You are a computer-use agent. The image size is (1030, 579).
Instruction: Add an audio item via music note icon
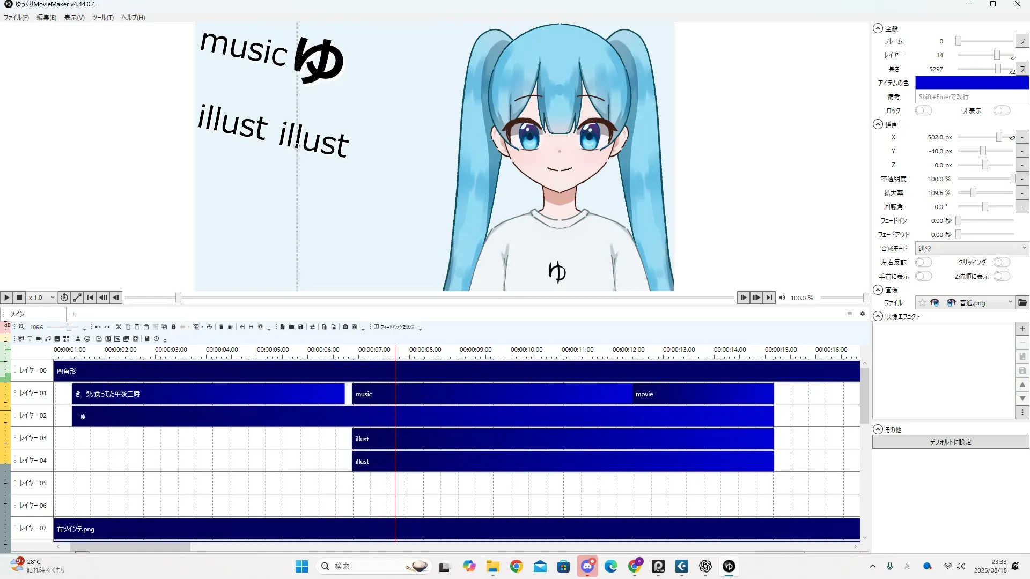click(x=48, y=338)
